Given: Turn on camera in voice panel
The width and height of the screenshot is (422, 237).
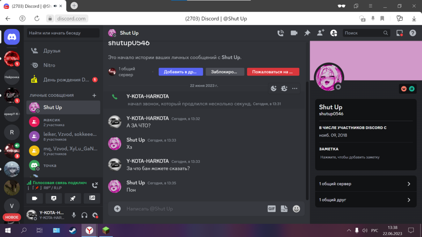Looking at the screenshot, I should 35,198.
